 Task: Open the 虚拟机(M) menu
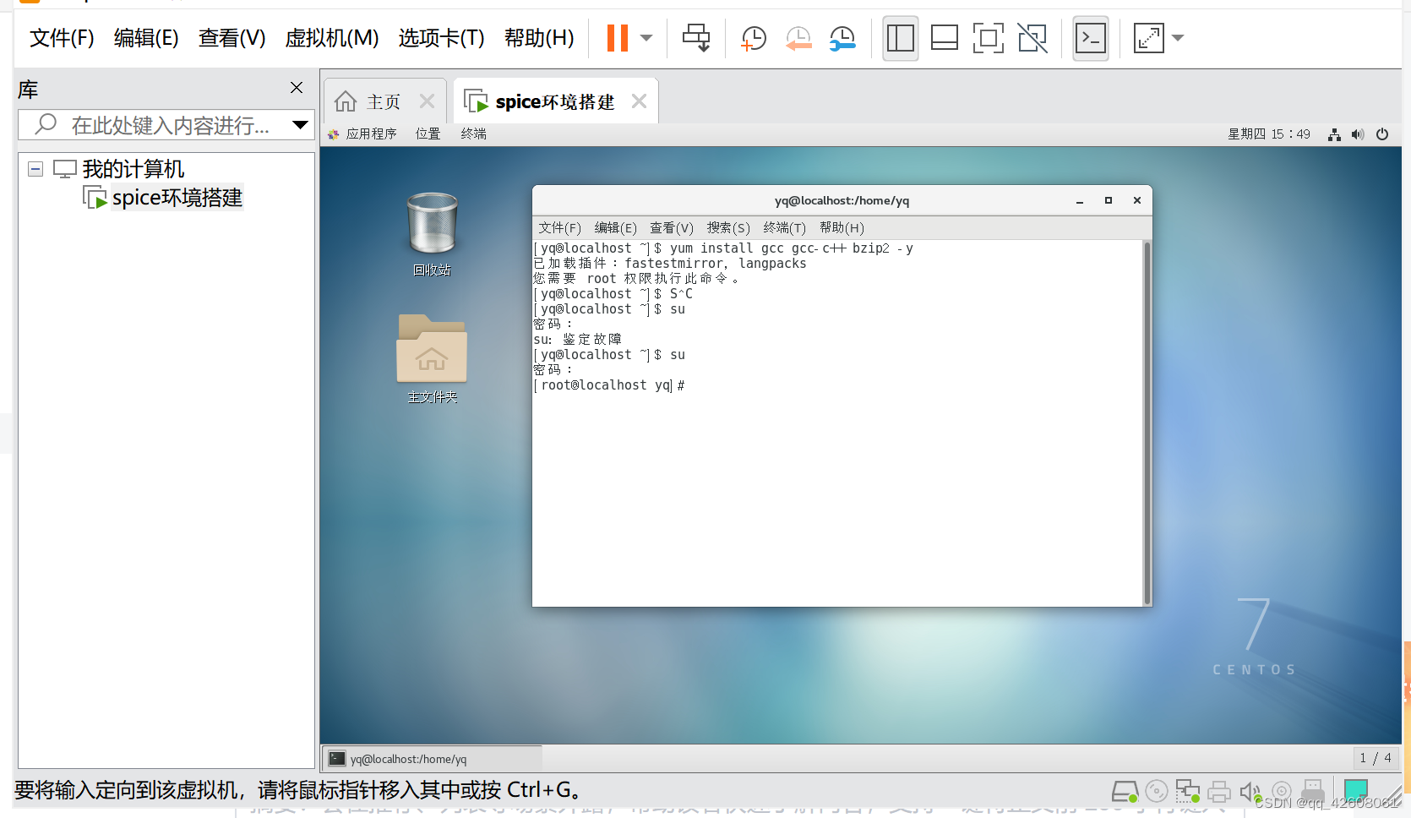tap(331, 38)
